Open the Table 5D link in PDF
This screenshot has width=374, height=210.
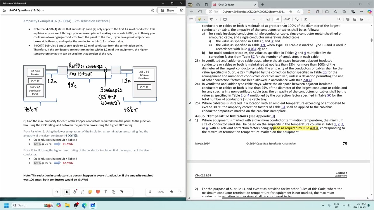click(x=324, y=72)
